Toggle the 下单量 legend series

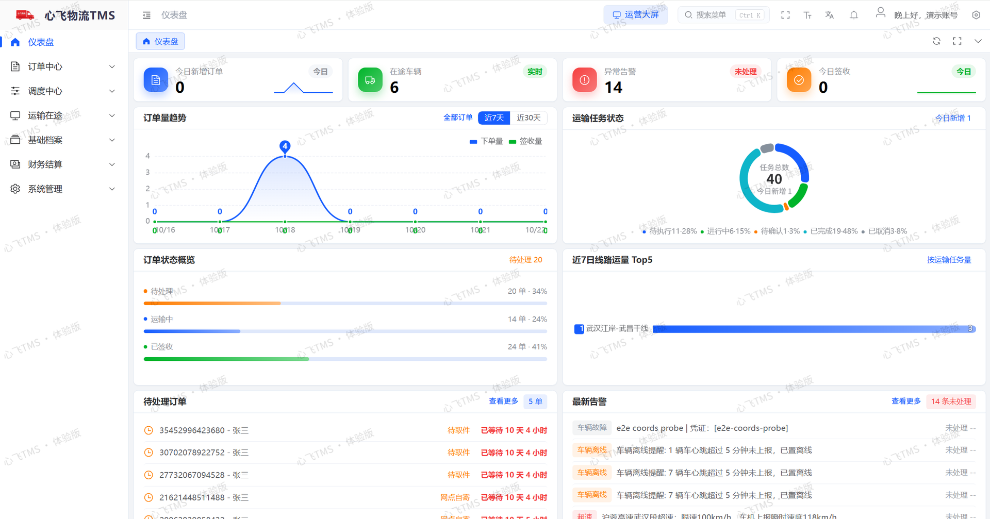pos(486,141)
